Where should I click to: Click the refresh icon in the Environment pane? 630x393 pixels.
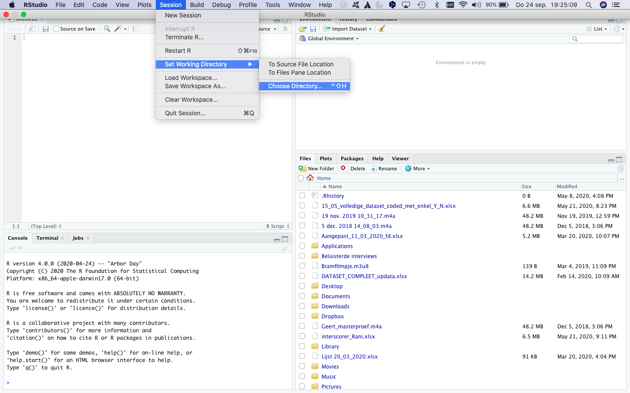click(x=617, y=29)
